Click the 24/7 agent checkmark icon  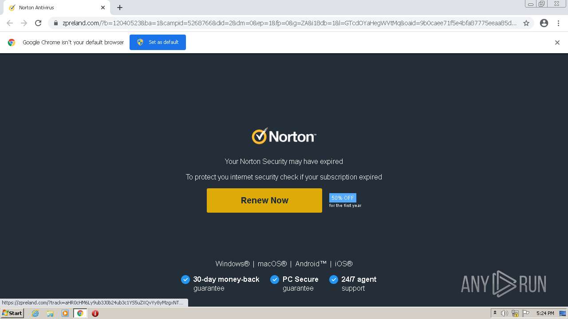click(x=334, y=279)
